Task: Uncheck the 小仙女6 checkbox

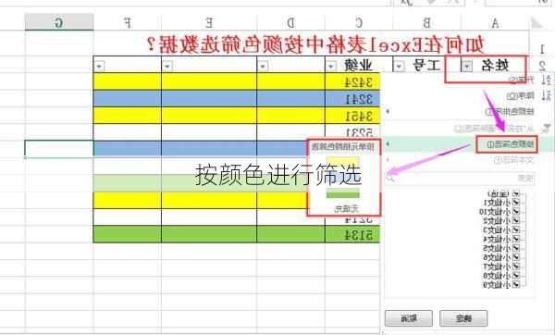Action: (x=516, y=257)
